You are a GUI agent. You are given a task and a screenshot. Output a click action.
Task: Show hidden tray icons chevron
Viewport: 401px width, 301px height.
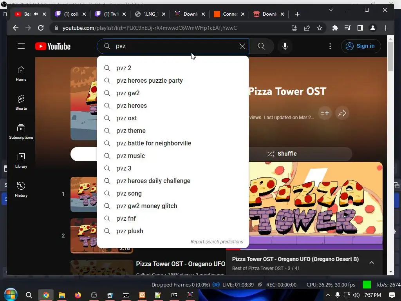[x=328, y=295]
